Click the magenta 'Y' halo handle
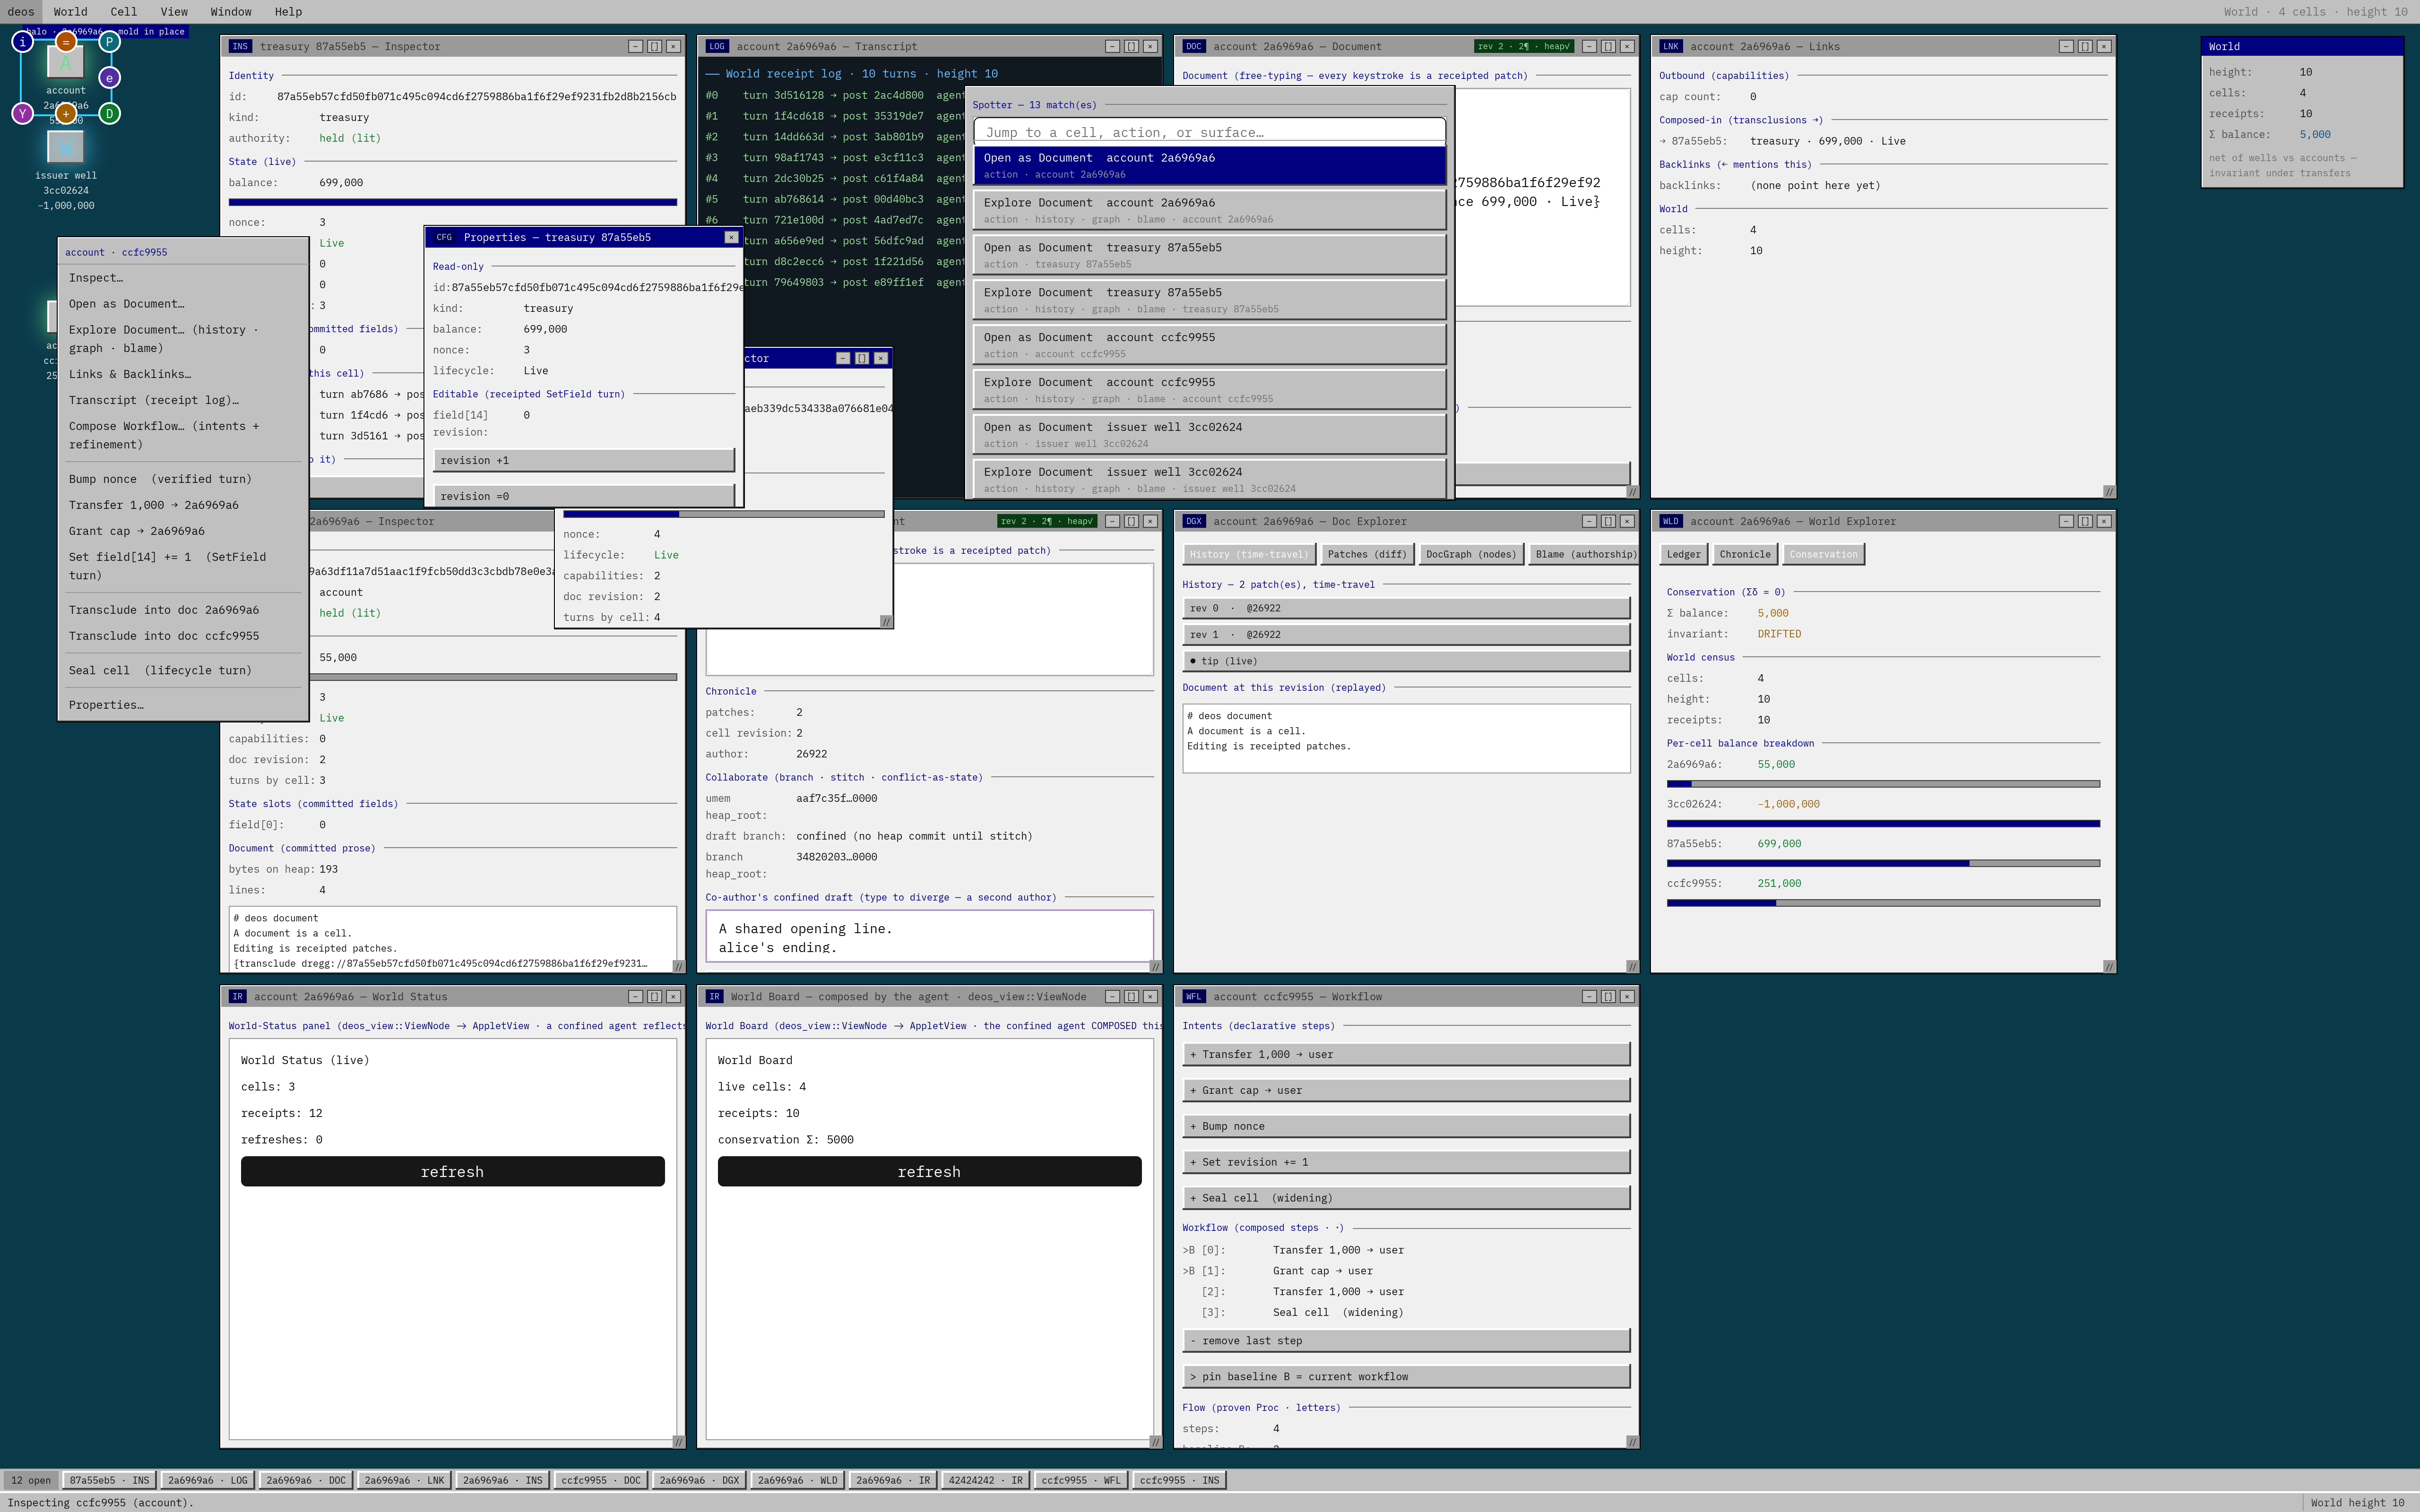 tap(22, 114)
